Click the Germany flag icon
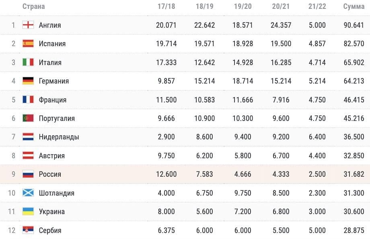370x239 pixels. pyautogui.click(x=28, y=81)
